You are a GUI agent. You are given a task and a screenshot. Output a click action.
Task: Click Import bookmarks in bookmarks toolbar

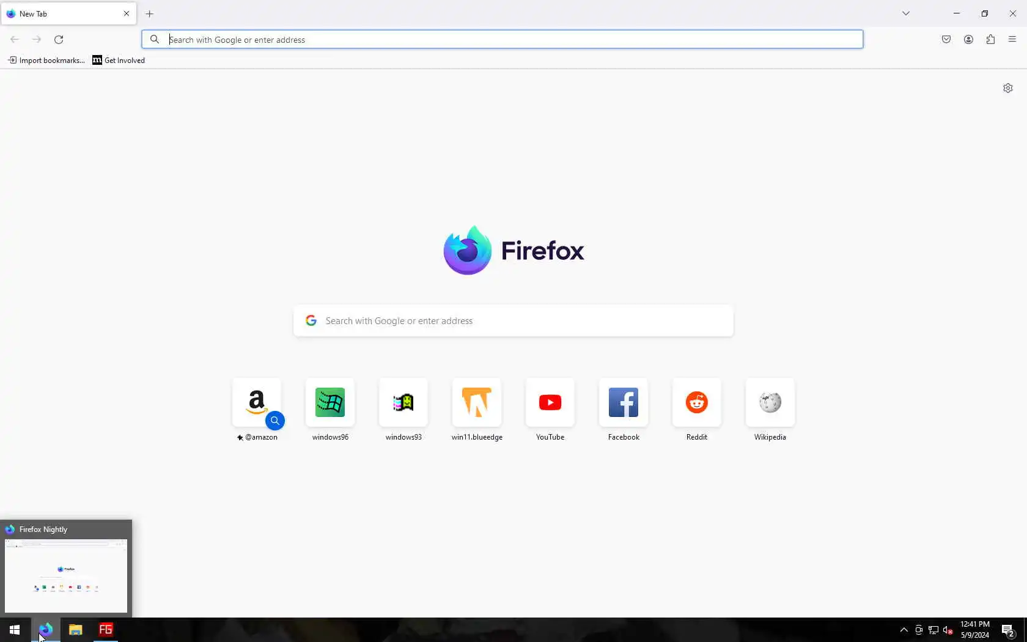pyautogui.click(x=46, y=60)
